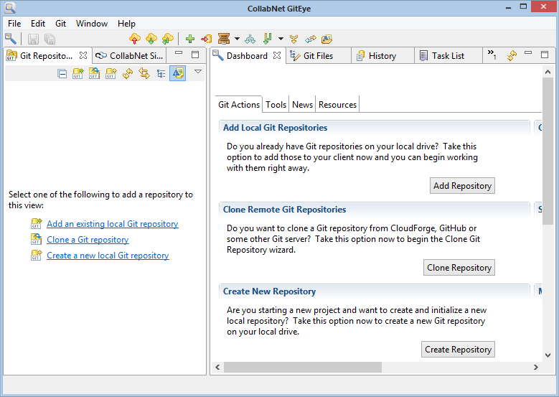Click the Save All icon in toolbar

pyautogui.click(x=50, y=39)
